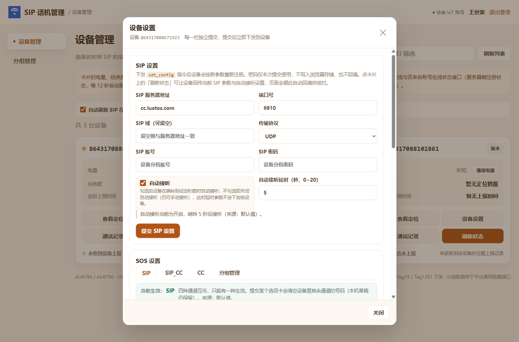Image resolution: width=519 pixels, height=342 pixels.
Task: Click the 刷新状态 button on right card
Action: tap(473, 236)
